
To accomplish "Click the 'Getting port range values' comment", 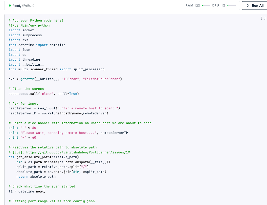I will tap(52, 201).
